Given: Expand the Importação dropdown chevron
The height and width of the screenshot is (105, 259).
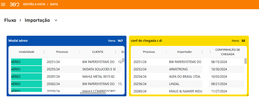Looking at the screenshot, I should [56, 20].
